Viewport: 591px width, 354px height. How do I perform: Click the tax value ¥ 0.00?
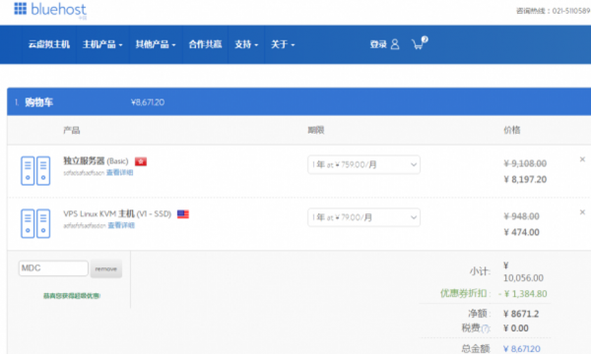(516, 328)
